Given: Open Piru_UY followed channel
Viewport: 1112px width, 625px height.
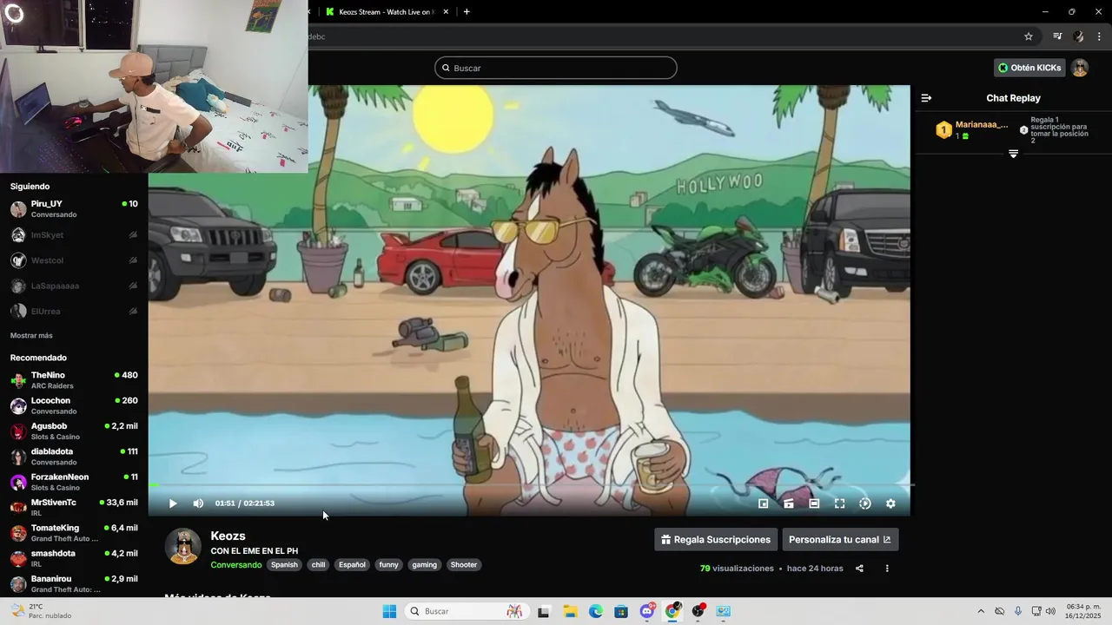Looking at the screenshot, I should pos(74,208).
